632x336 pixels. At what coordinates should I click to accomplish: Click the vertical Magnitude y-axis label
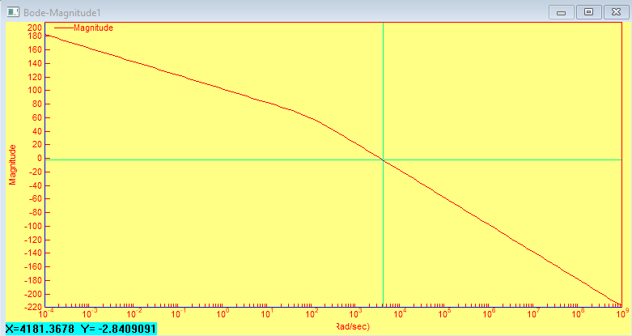(13, 164)
